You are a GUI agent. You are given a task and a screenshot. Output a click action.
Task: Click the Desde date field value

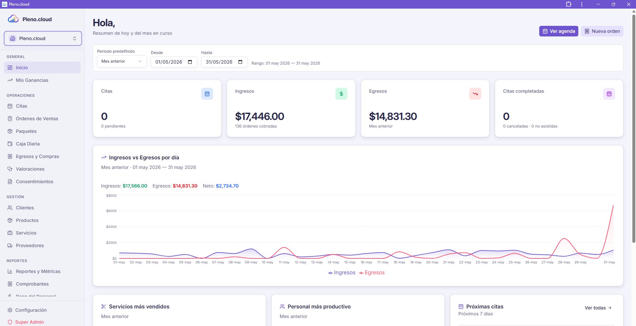coord(169,62)
